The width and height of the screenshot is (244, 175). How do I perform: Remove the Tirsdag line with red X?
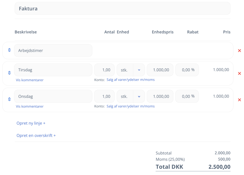click(239, 73)
